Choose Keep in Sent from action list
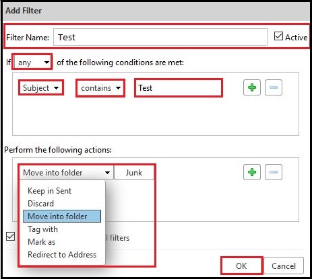 point(50,191)
